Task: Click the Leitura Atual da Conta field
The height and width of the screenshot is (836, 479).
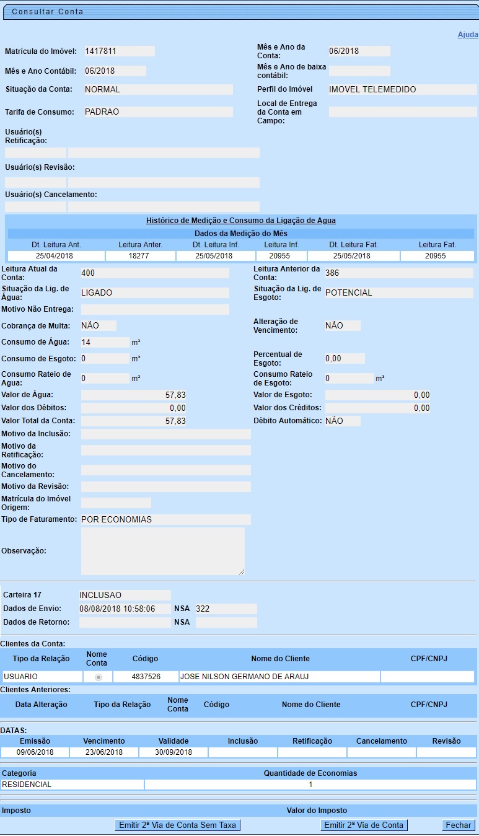Action: pyautogui.click(x=154, y=273)
